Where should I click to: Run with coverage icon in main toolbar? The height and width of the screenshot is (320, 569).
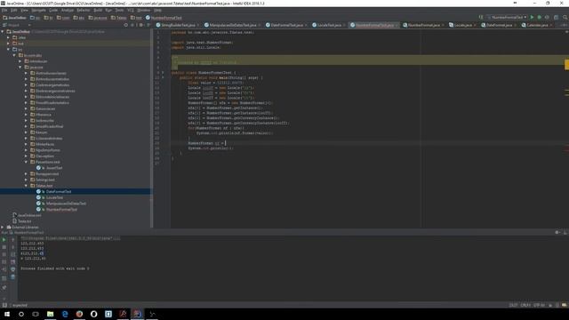(547, 17)
